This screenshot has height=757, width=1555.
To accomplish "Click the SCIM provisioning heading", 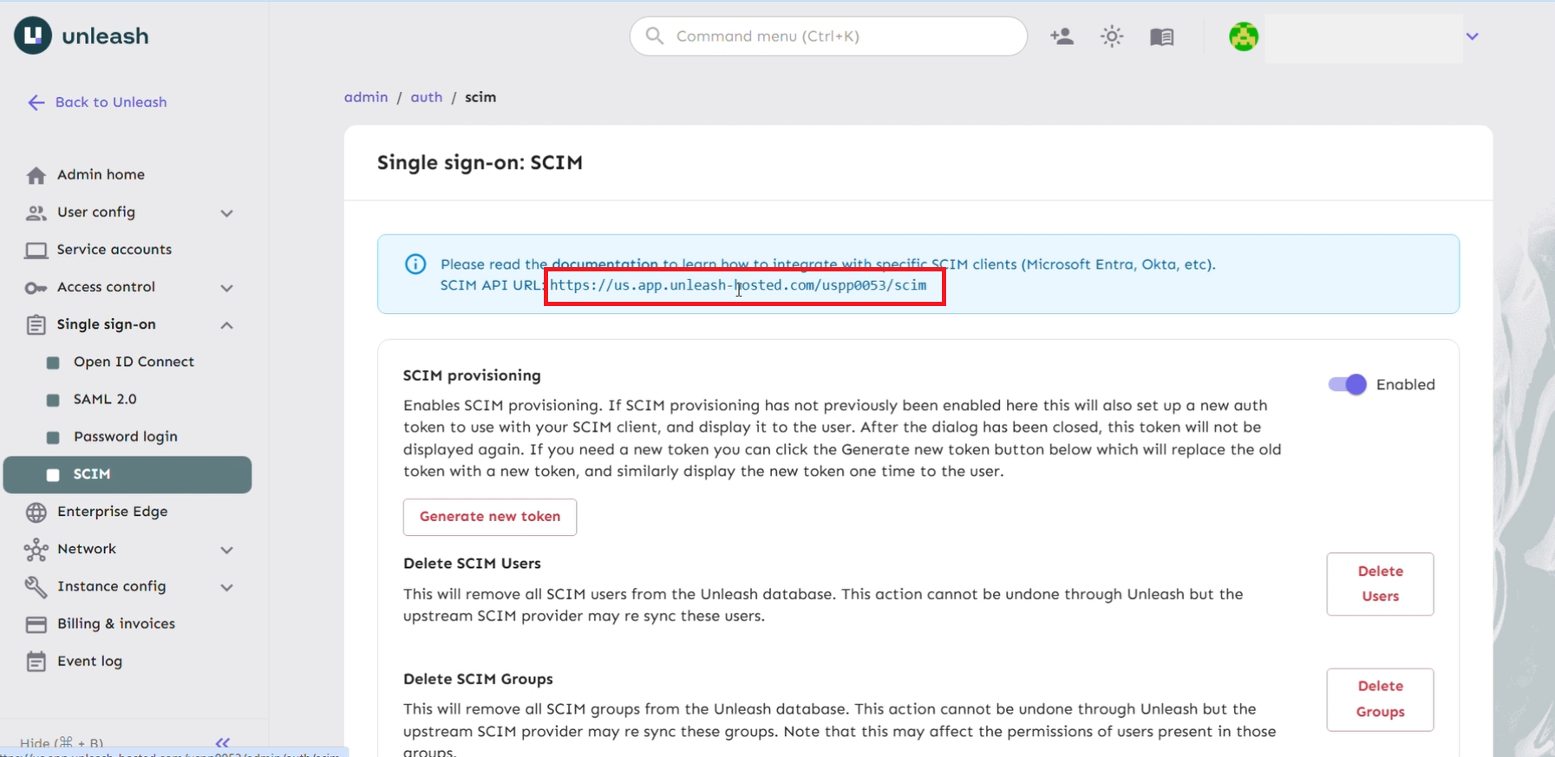I will (472, 375).
